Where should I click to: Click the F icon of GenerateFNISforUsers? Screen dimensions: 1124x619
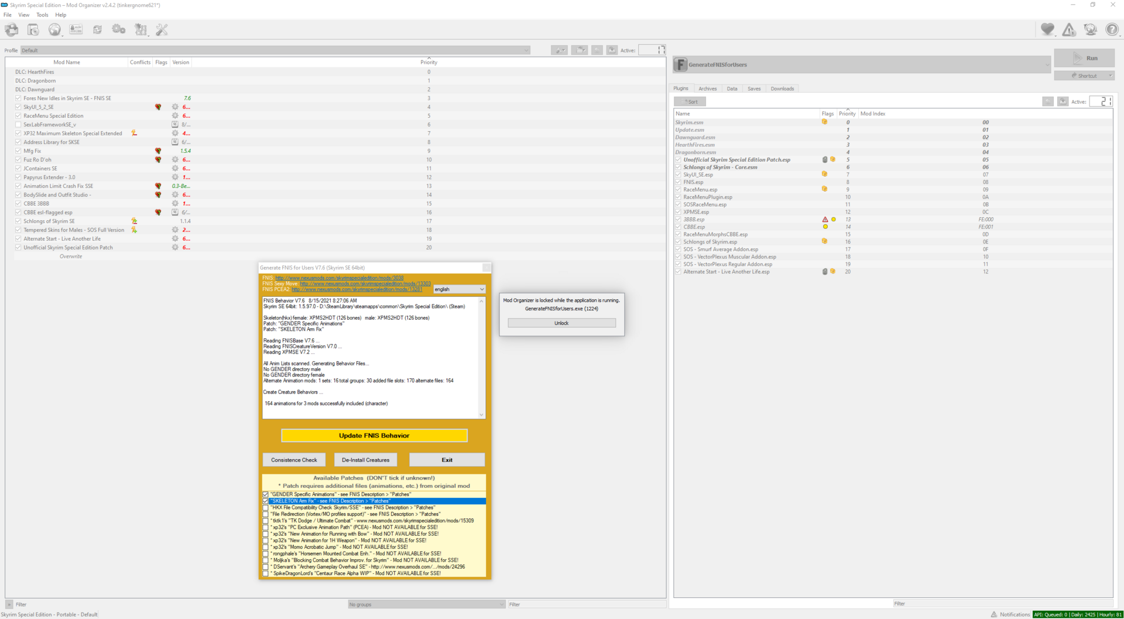(680, 64)
